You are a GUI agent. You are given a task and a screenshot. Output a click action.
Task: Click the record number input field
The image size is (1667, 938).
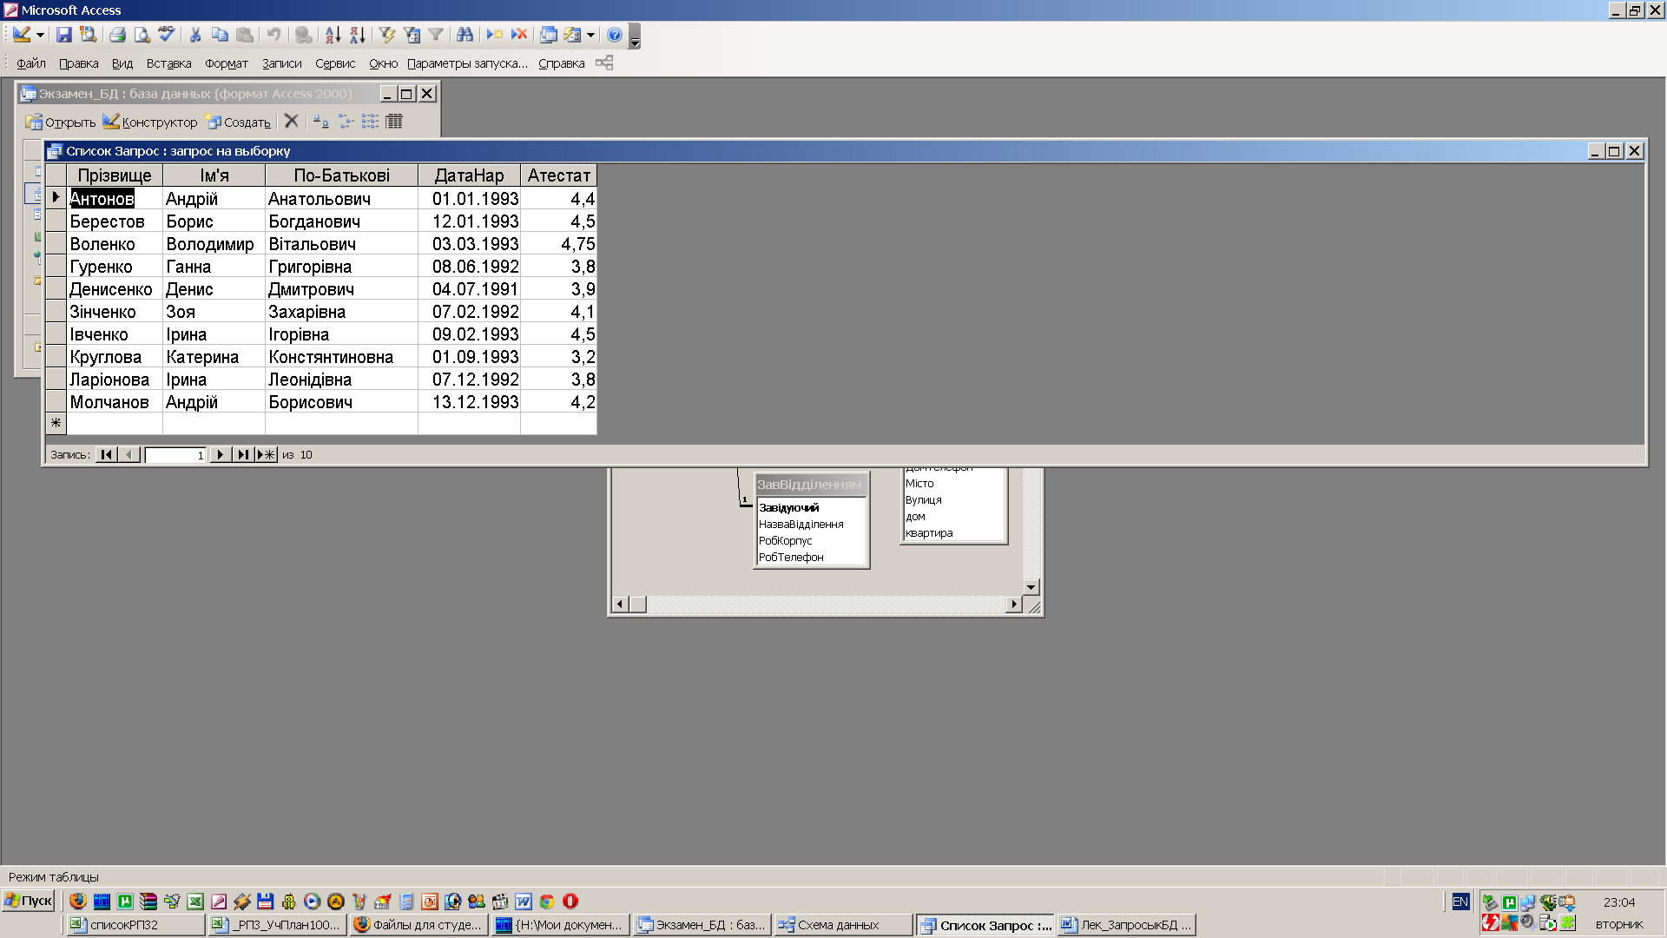click(x=175, y=455)
